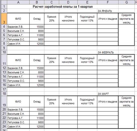
Task: Select 'Премия 20%' header in January table
Action: pyautogui.click(x=52, y=19)
